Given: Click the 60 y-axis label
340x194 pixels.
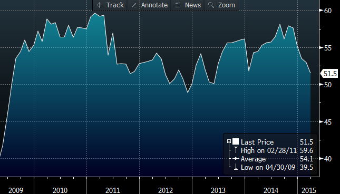Looking at the screenshot, I should (x=328, y=11).
